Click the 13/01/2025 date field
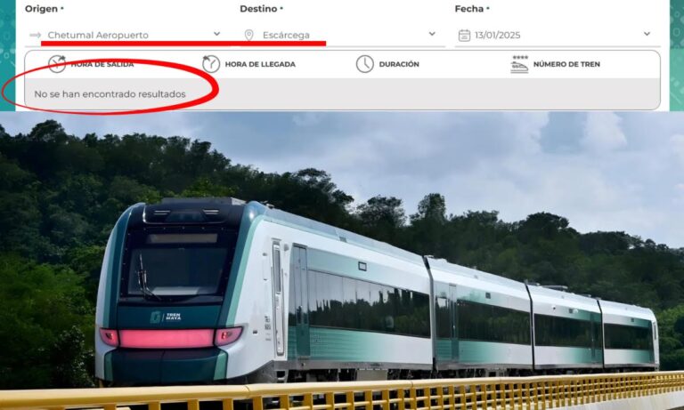This screenshot has width=684, height=410. coord(558,35)
